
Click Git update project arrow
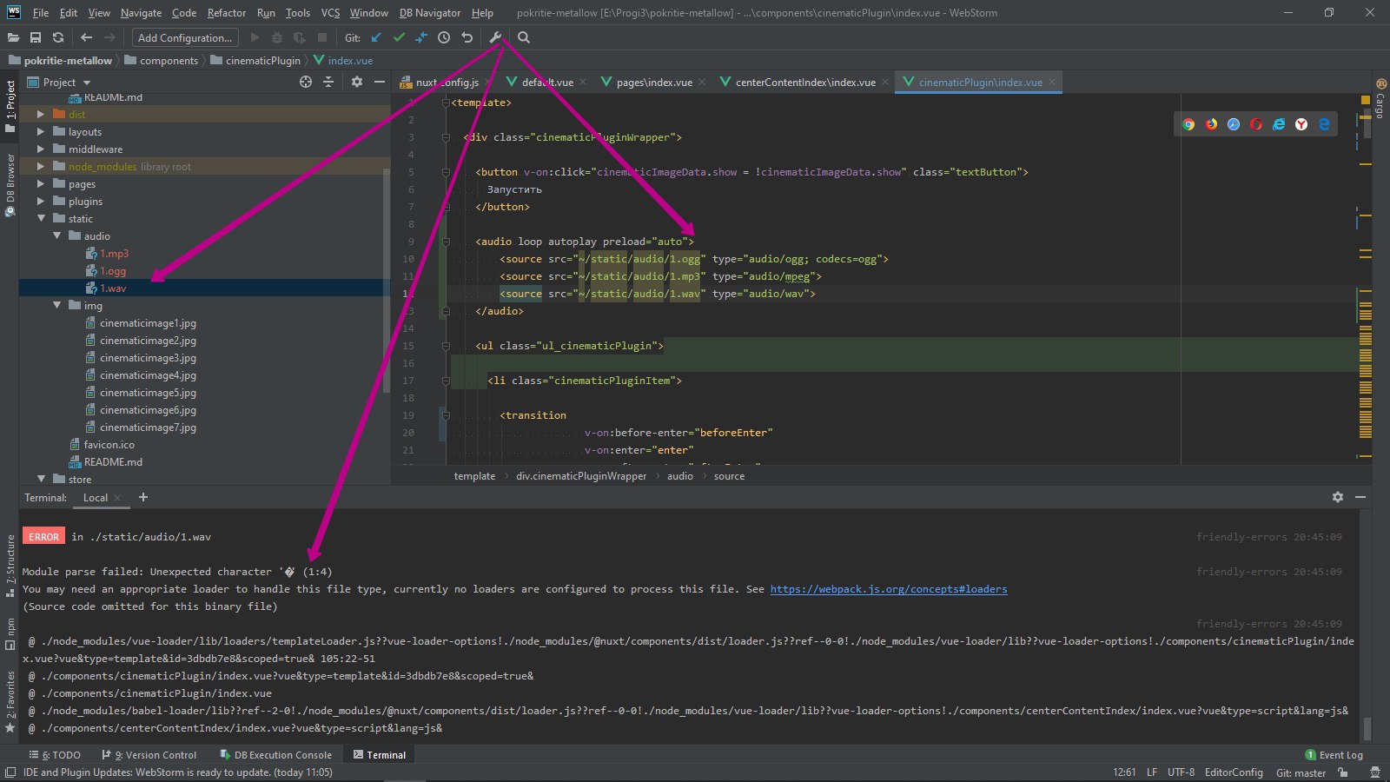click(376, 37)
